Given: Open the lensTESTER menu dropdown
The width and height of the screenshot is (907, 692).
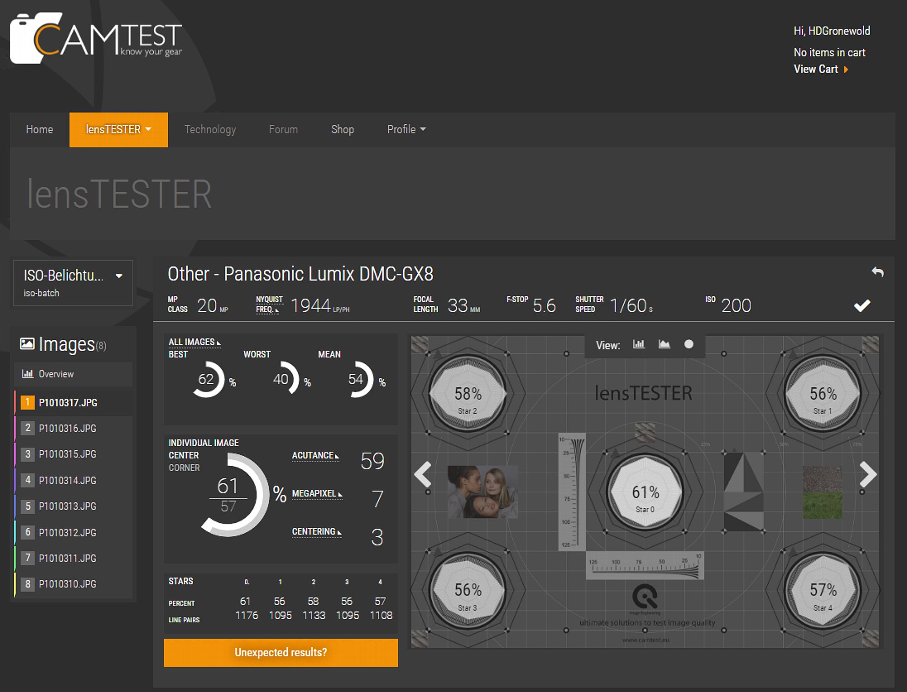Looking at the screenshot, I should [118, 130].
